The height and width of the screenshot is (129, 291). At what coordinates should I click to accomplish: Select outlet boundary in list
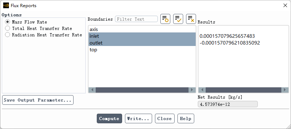tap(142, 43)
